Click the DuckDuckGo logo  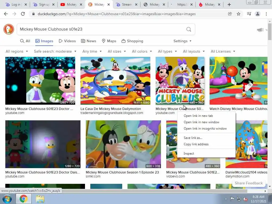coord(9,29)
